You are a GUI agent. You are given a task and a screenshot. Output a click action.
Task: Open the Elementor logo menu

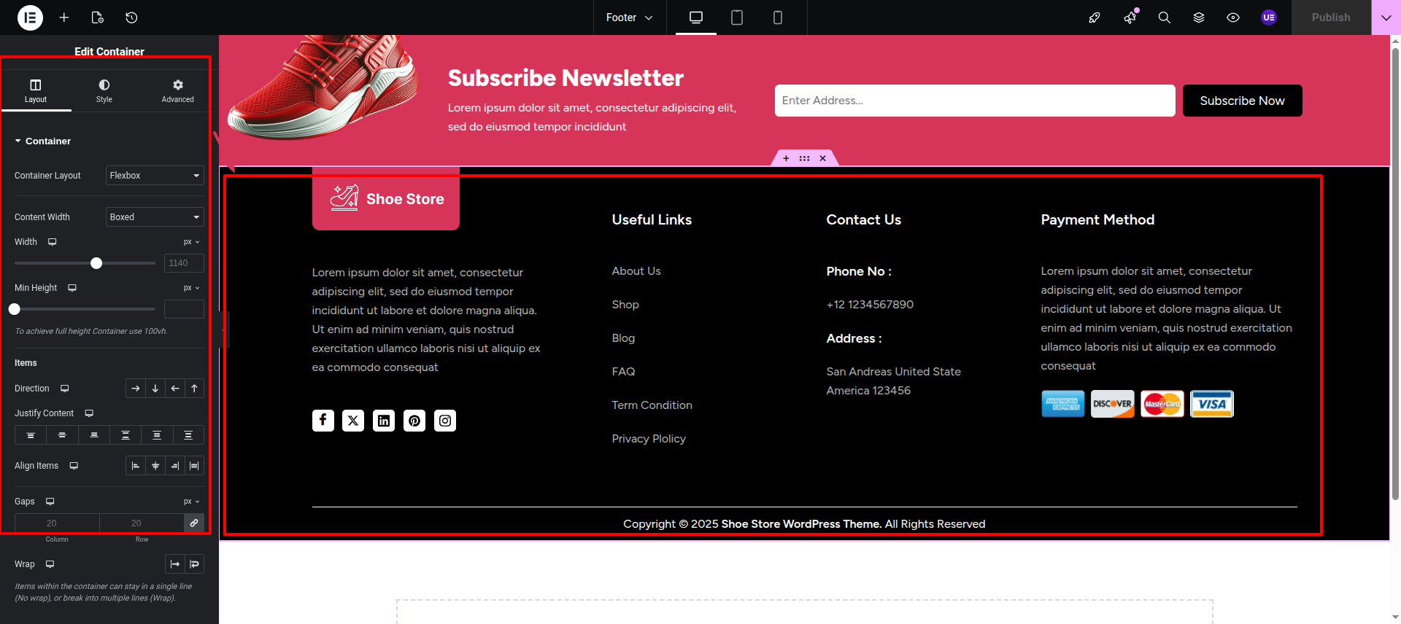coord(30,17)
